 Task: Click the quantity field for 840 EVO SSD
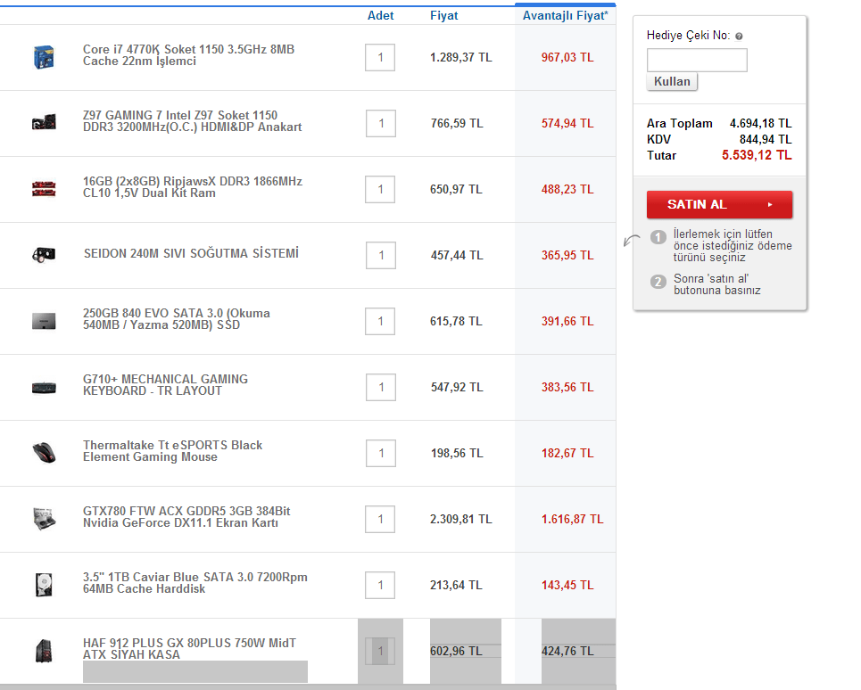(380, 322)
